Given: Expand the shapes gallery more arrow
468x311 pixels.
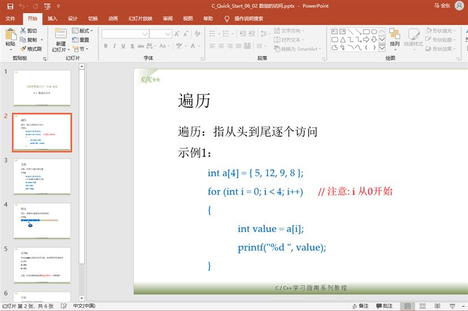Looking at the screenshot, I should pos(382,49).
